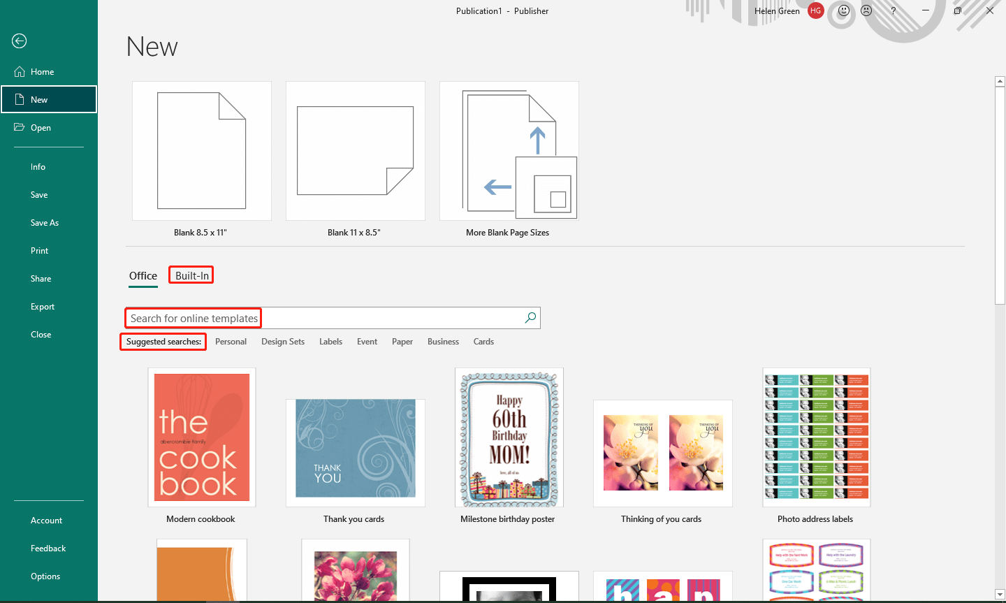This screenshot has height=603, width=1006.
Task: Select the Design Sets suggested search
Action: pyautogui.click(x=283, y=342)
